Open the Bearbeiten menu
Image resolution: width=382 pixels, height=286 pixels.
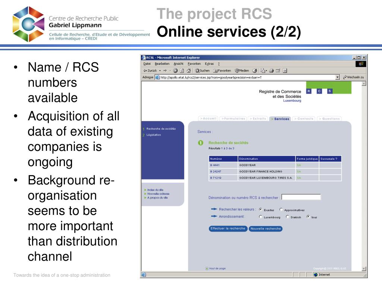pyautogui.click(x=162, y=64)
